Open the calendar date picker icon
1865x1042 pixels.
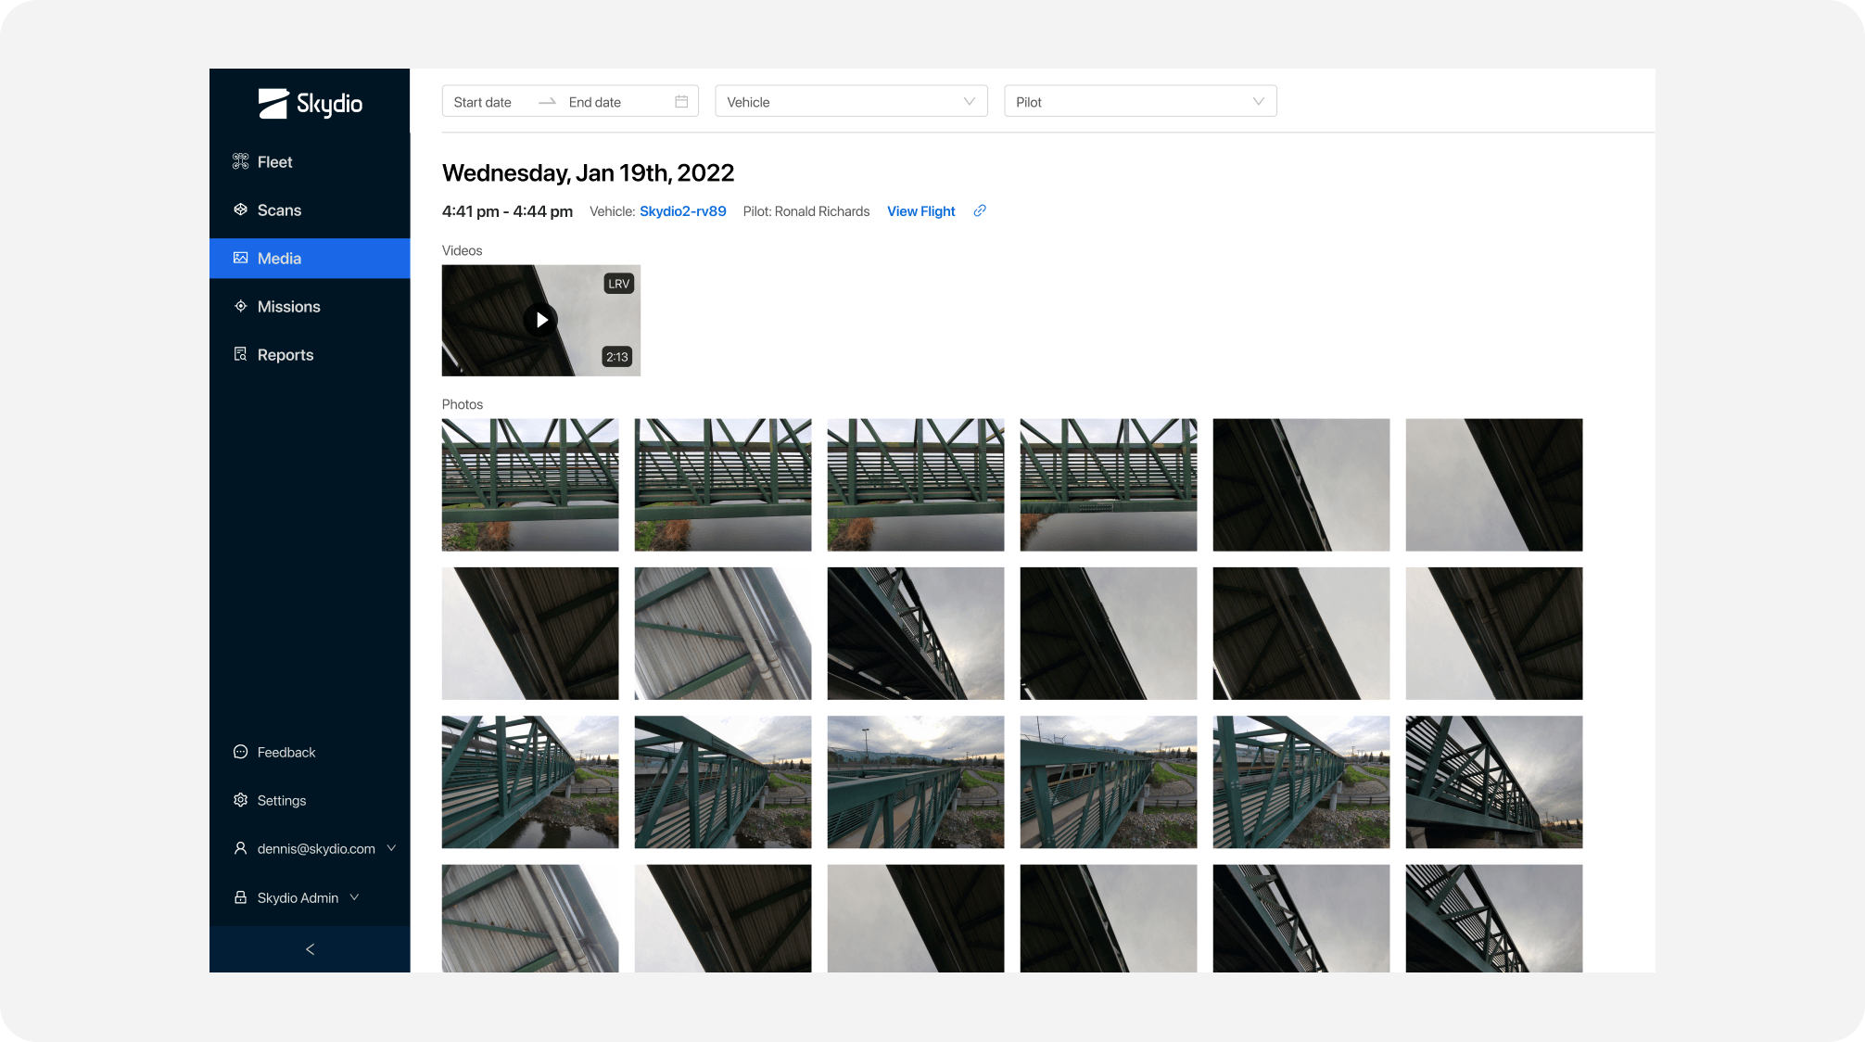(681, 102)
